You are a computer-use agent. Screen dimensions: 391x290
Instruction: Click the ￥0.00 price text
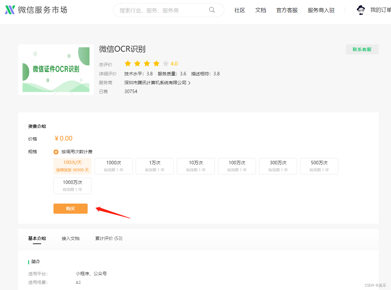point(63,138)
